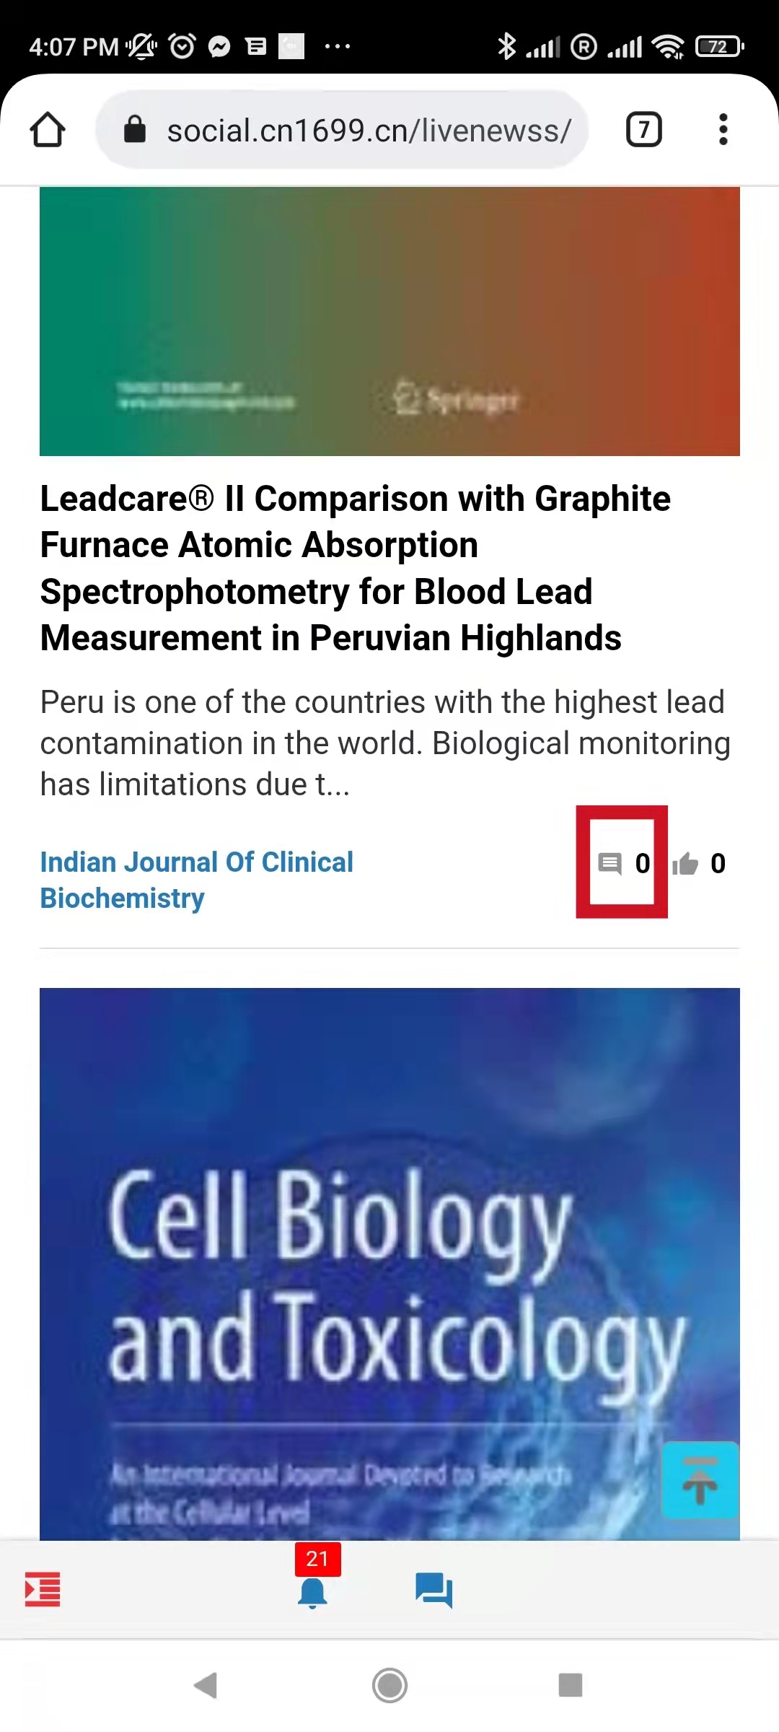Screen dimensions: 779x1732
Task: Tap the blue scroll-to-top arrow button
Action: pyautogui.click(x=700, y=1480)
